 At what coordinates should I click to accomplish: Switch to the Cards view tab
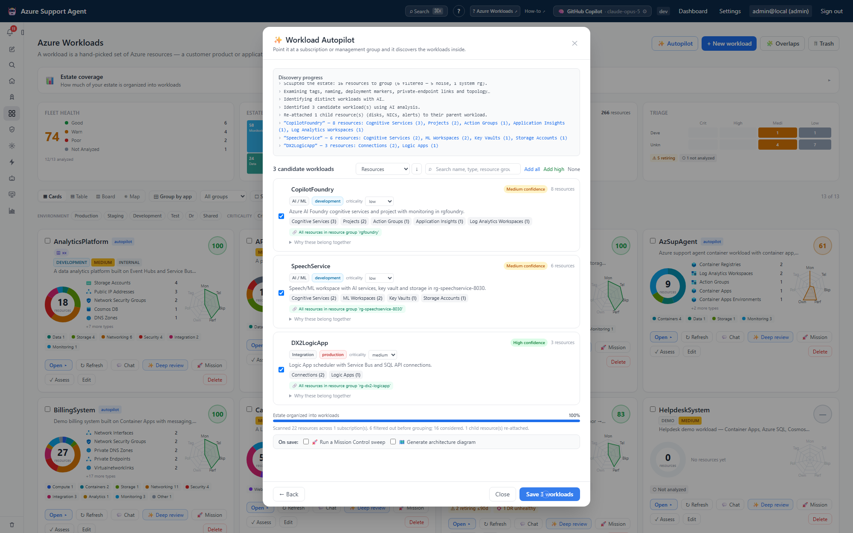pyautogui.click(x=52, y=197)
